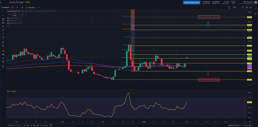Select the EMA 50 indicator legend
This screenshot has height=127, width=258.
pos(14,21)
